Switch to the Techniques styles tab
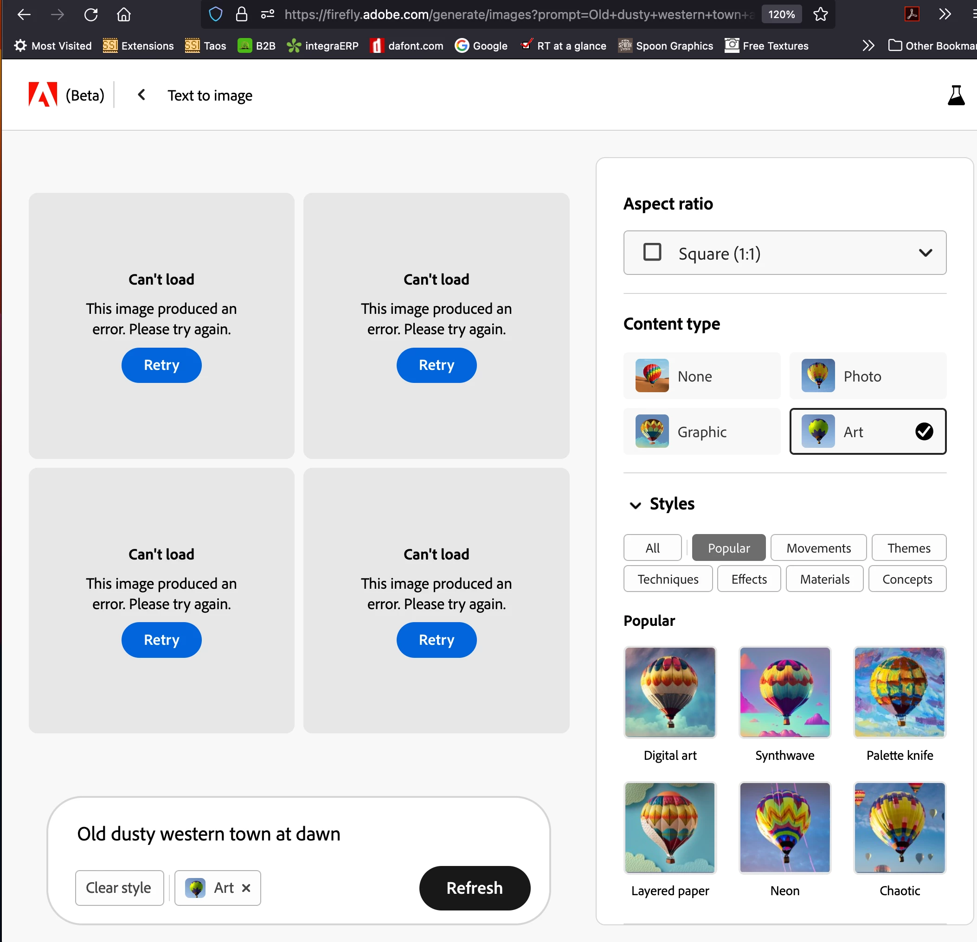This screenshot has width=977, height=942. click(668, 579)
